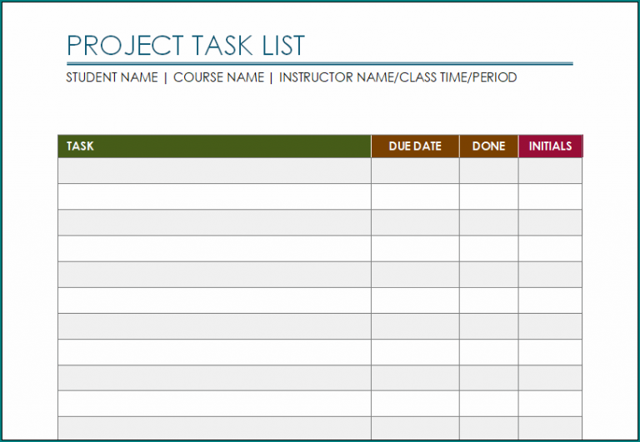Select the DUE DATE column header
The image size is (640, 442).
point(415,147)
